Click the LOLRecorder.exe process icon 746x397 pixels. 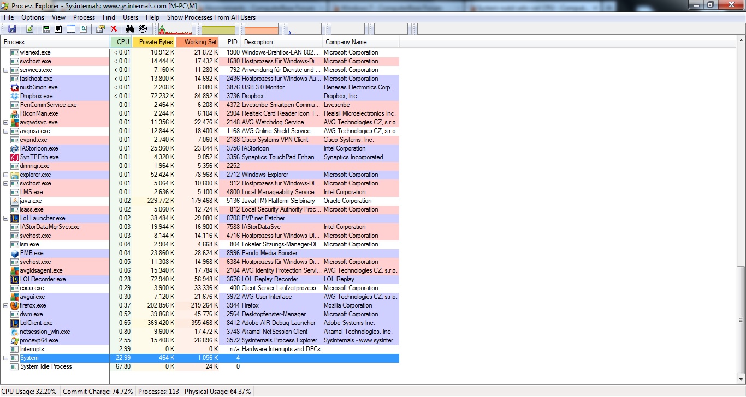(15, 279)
